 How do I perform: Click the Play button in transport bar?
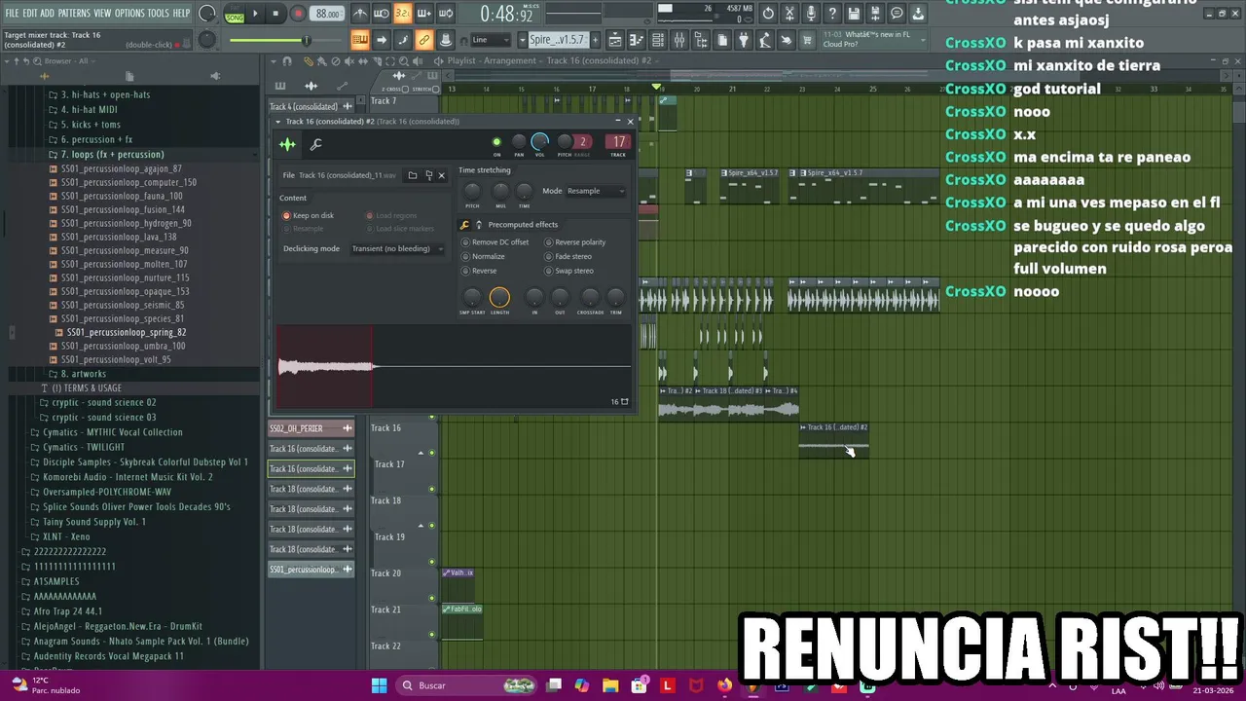click(x=255, y=14)
